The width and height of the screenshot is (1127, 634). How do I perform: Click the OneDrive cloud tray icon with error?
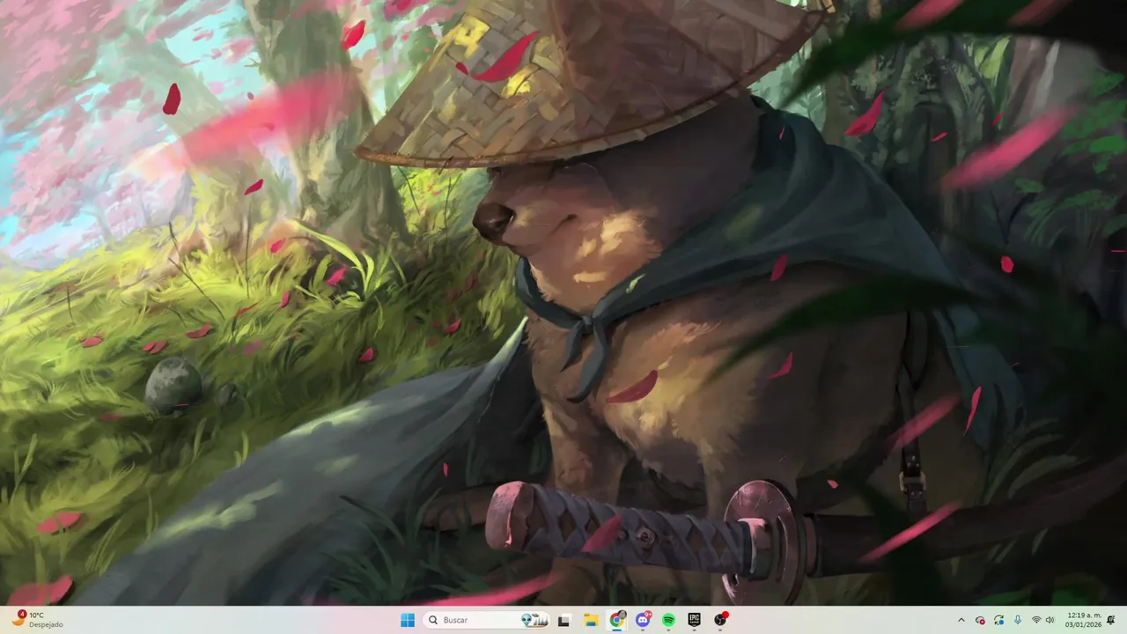980,620
